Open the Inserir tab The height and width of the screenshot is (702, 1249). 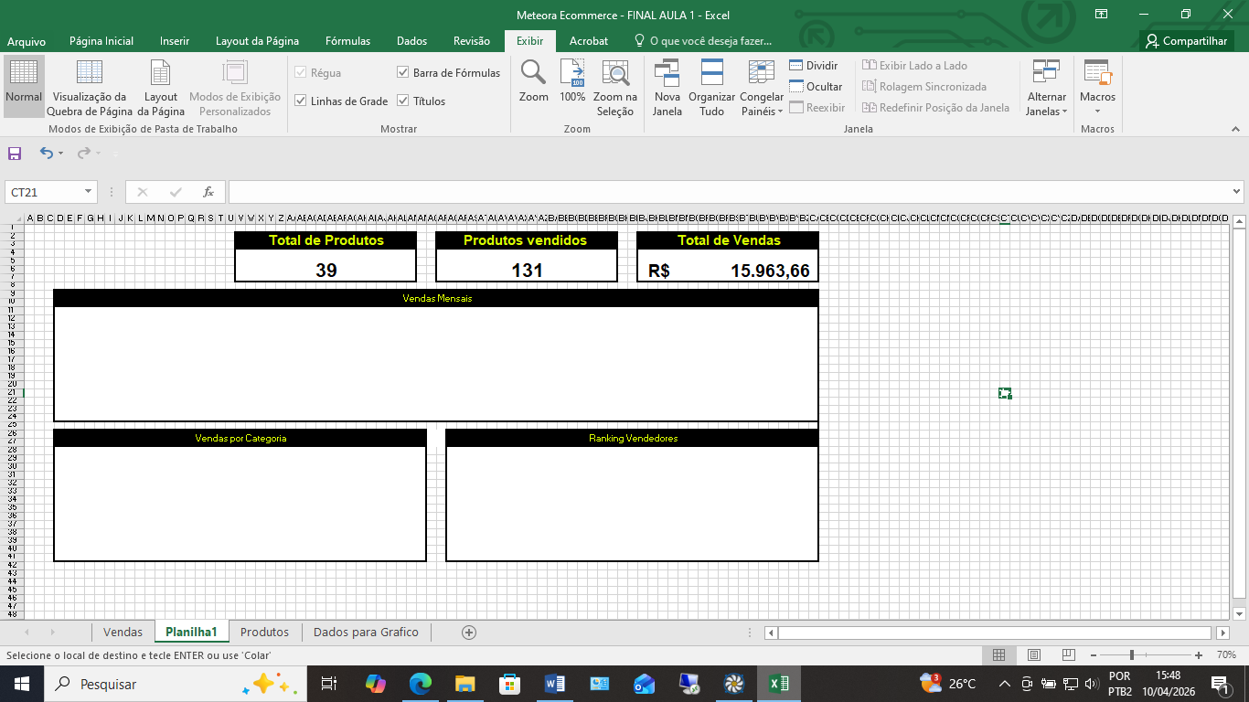(x=175, y=41)
